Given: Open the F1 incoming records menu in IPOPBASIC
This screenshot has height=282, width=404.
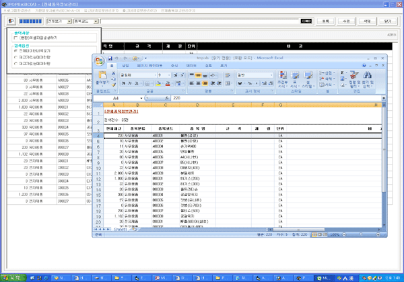Looking at the screenshot, I should click(101, 11).
